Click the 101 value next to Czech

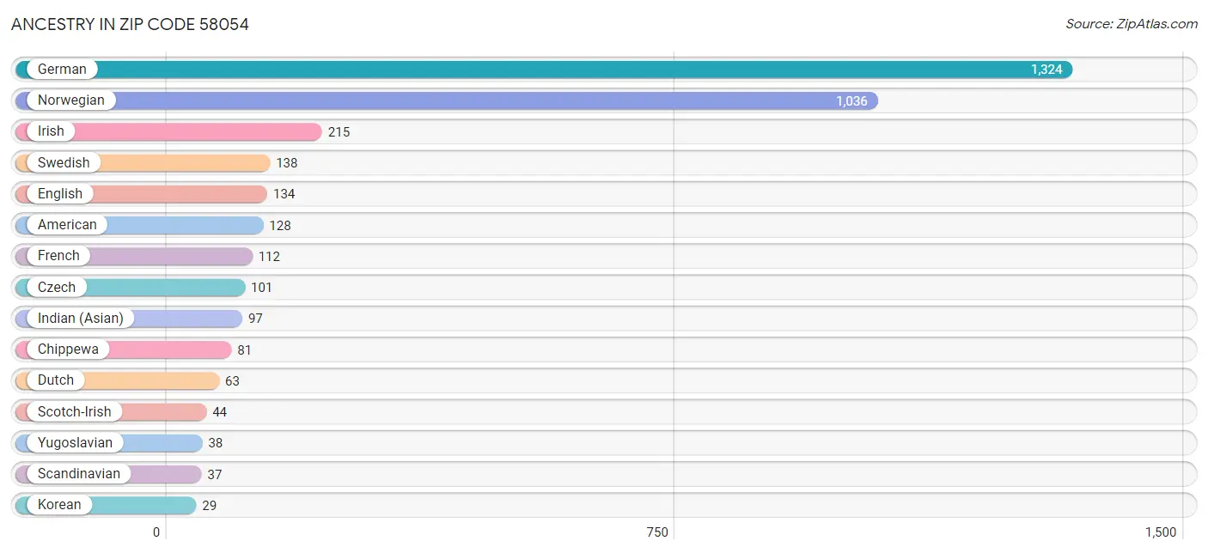[262, 288]
